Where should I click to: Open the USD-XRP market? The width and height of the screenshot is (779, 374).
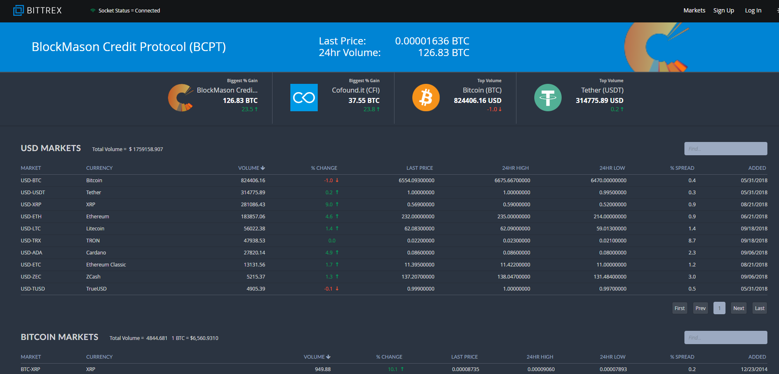(x=31, y=205)
